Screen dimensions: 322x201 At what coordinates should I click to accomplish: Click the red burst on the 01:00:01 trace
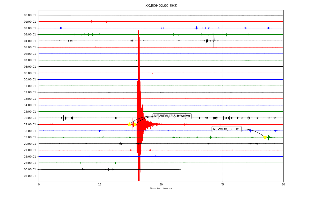click(91, 22)
